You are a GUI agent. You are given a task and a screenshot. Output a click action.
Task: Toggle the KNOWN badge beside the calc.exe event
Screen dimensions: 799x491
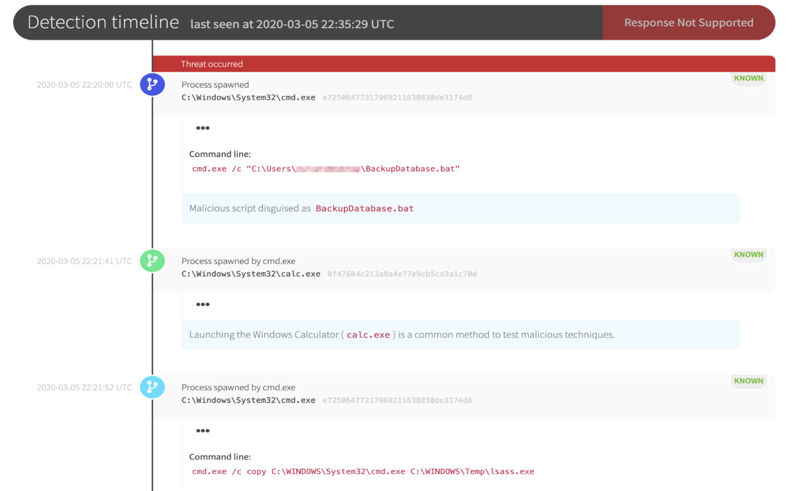tap(749, 254)
